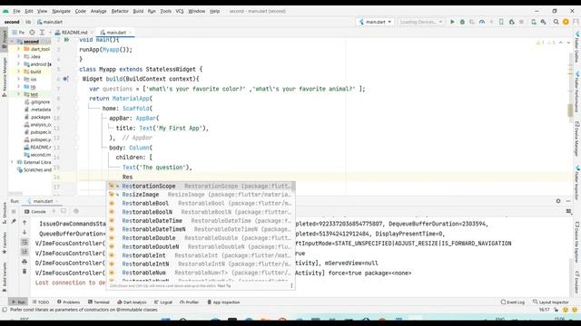Expand the .dart_tool folder in Project tree

[18, 49]
